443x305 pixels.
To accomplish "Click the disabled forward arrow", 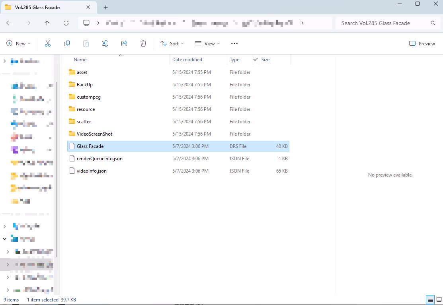I will coord(28,23).
